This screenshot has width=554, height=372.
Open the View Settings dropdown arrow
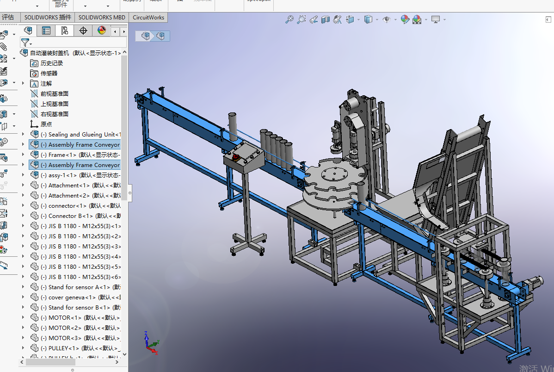click(x=444, y=20)
